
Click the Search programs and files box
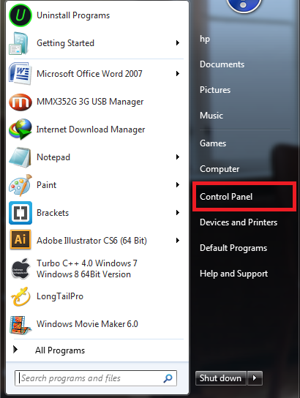click(x=96, y=378)
